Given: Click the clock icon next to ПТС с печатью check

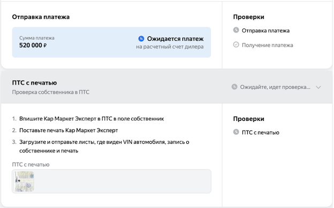Looking at the screenshot, I should pos(236,132).
